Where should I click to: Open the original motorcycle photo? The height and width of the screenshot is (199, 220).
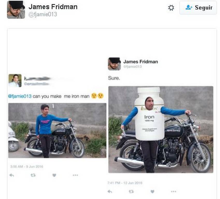[57, 131]
